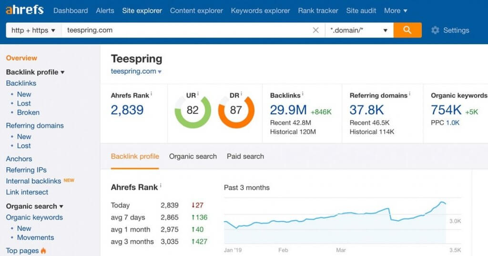Open New under Referring domains
Viewport: 488px width, 256px height.
click(x=24, y=137)
